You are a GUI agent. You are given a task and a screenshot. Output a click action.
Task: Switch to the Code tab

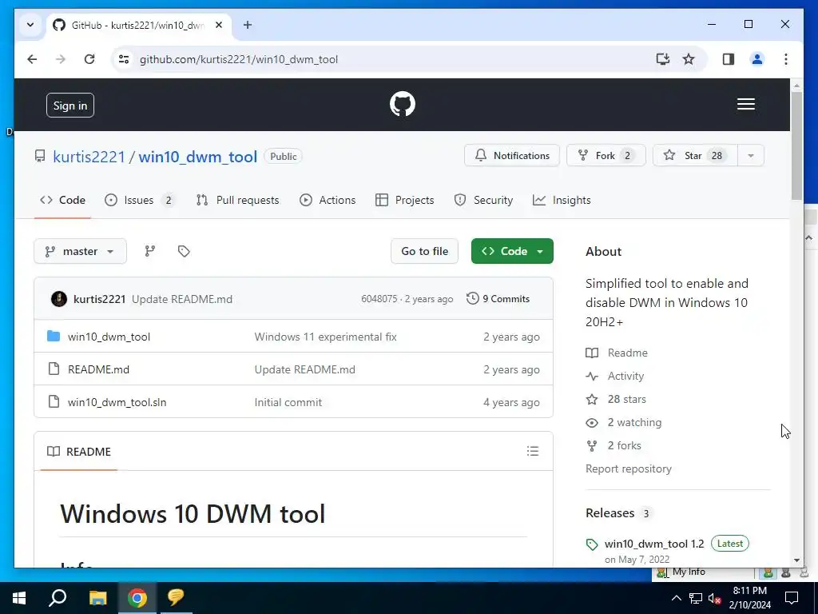click(62, 200)
